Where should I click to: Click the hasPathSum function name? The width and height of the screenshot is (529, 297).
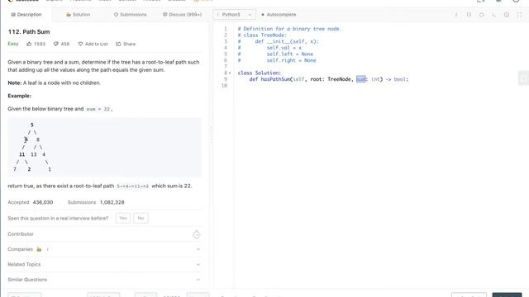tap(275, 79)
